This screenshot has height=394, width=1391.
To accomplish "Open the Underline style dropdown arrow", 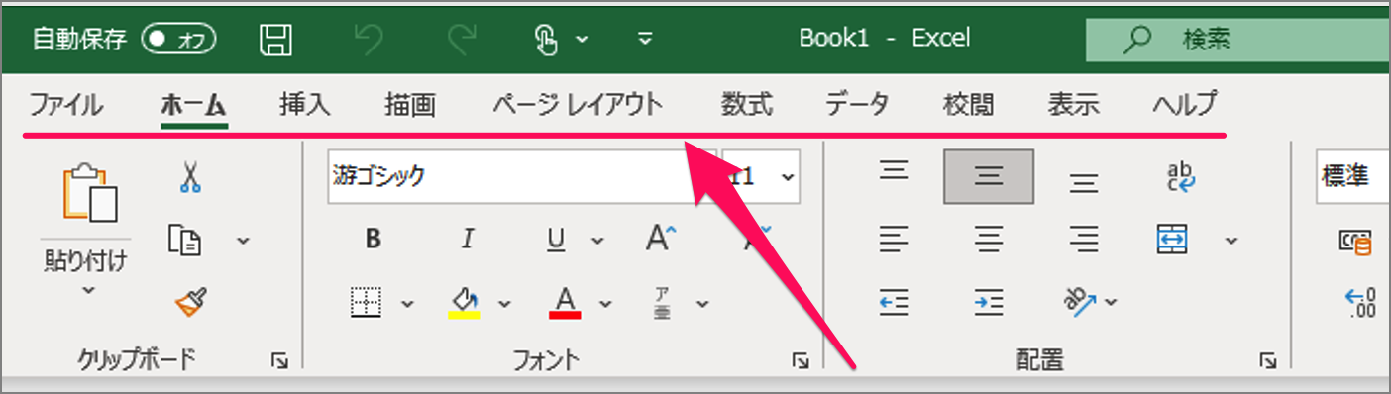I will pos(597,241).
